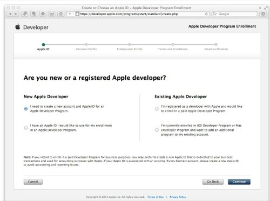Select 'I need to create a new account' radio

pyautogui.click(x=26, y=109)
